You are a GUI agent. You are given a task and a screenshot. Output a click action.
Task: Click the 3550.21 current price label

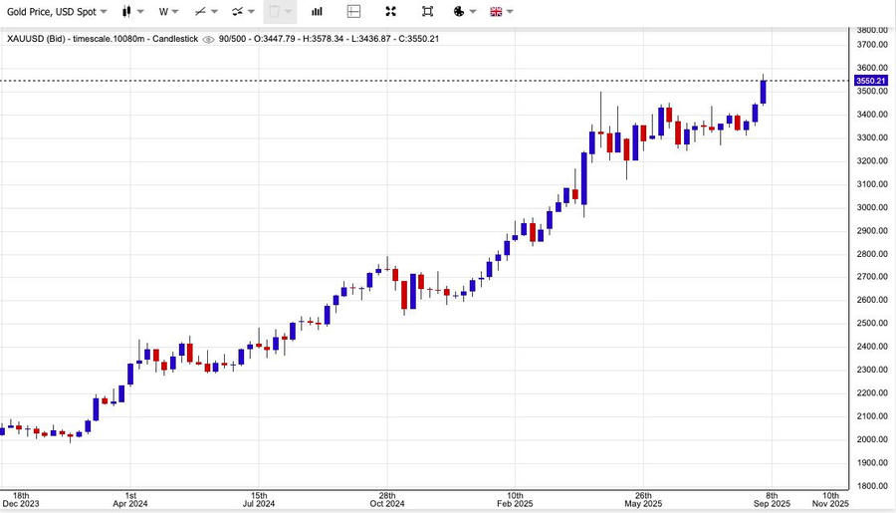[870, 81]
